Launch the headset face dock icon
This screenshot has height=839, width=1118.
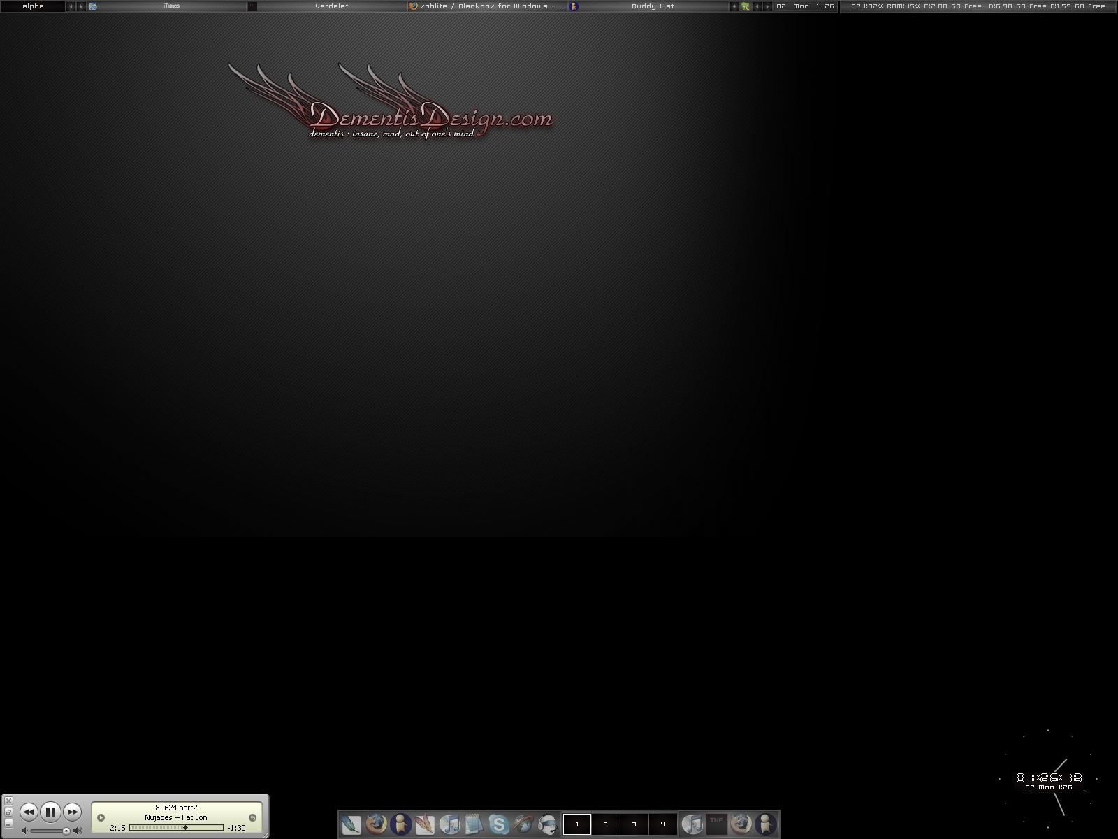(548, 824)
